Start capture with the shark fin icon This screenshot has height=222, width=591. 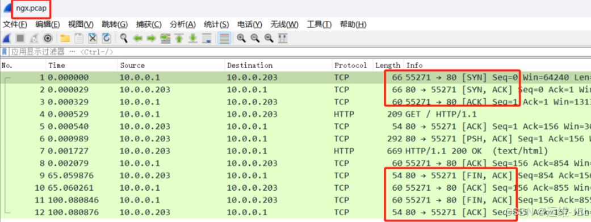(x=7, y=38)
